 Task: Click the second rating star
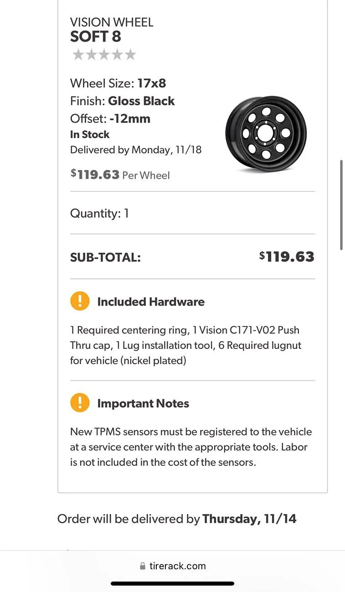click(x=91, y=55)
